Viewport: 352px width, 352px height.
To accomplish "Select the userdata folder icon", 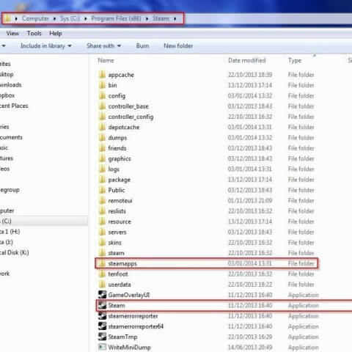I will point(102,284).
